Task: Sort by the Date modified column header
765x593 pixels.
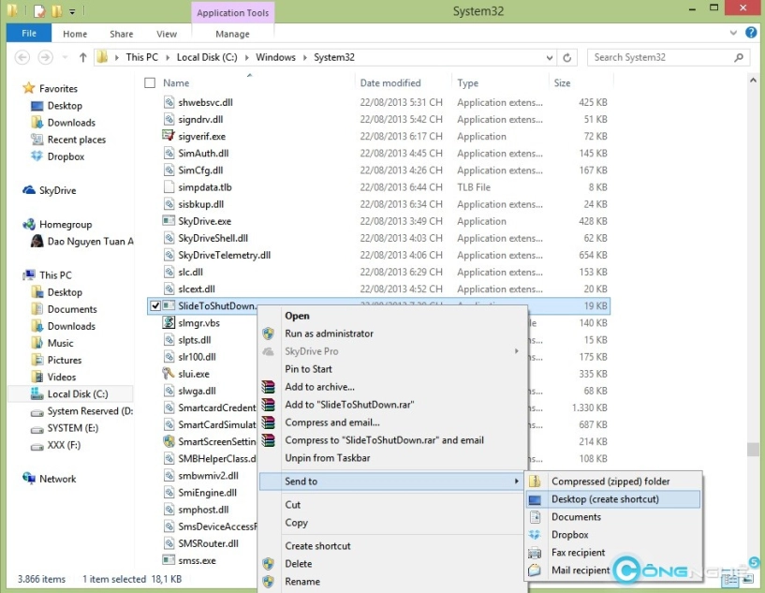Action: coord(390,83)
